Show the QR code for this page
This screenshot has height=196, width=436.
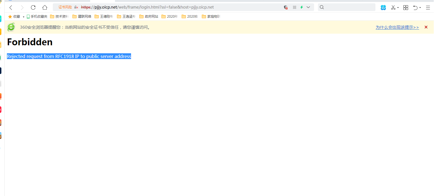[x=294, y=7]
